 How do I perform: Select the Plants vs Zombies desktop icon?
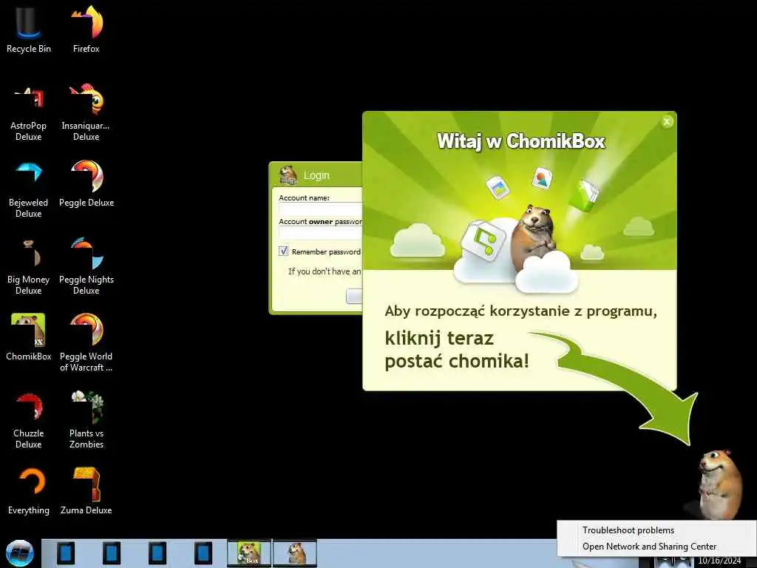[x=86, y=421]
